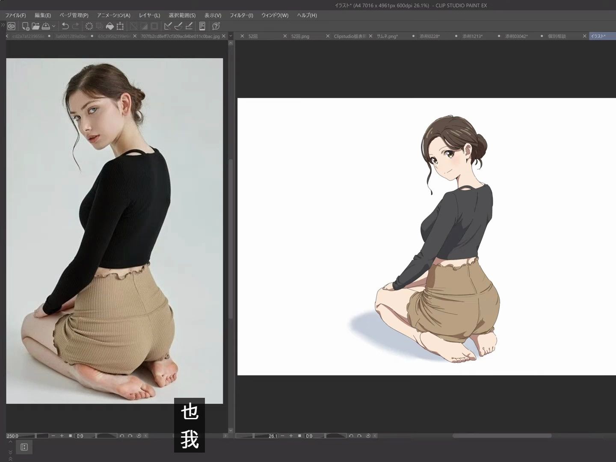The image size is (616, 462).
Task: Click the right canvas horizontal scrollbar
Action: pos(502,436)
